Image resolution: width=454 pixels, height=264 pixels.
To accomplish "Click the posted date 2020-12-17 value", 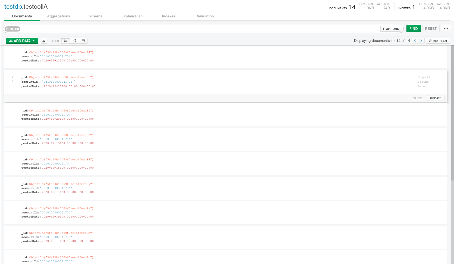I will point(68,192).
